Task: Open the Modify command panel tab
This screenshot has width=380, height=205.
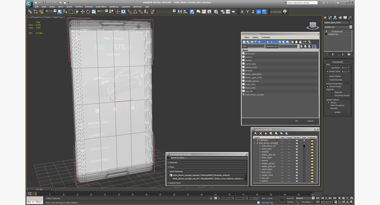Action: [x=330, y=18]
